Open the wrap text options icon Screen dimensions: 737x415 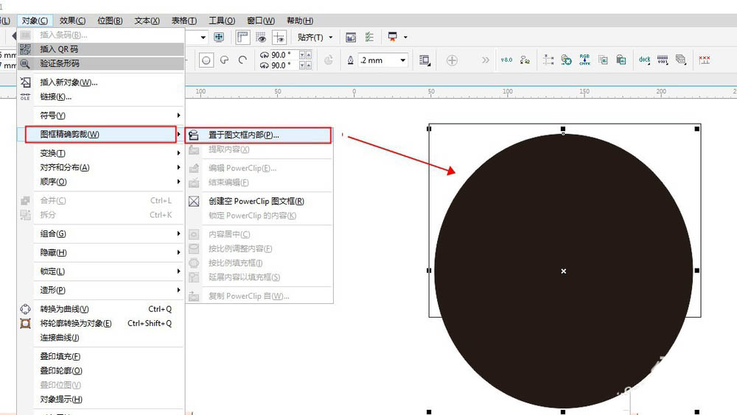pyautogui.click(x=425, y=60)
